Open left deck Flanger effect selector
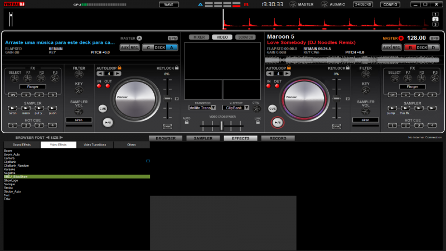Image resolution: width=446 pixels, height=251 pixels. [33, 87]
